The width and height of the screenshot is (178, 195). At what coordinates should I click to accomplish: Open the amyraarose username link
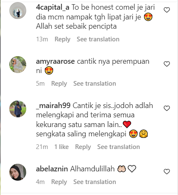pos(55,62)
